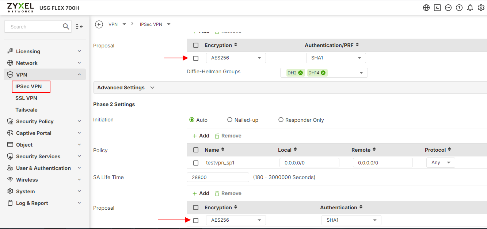Image resolution: width=487 pixels, height=229 pixels.
Task: Remove the DH2 group tag
Action: (300, 73)
